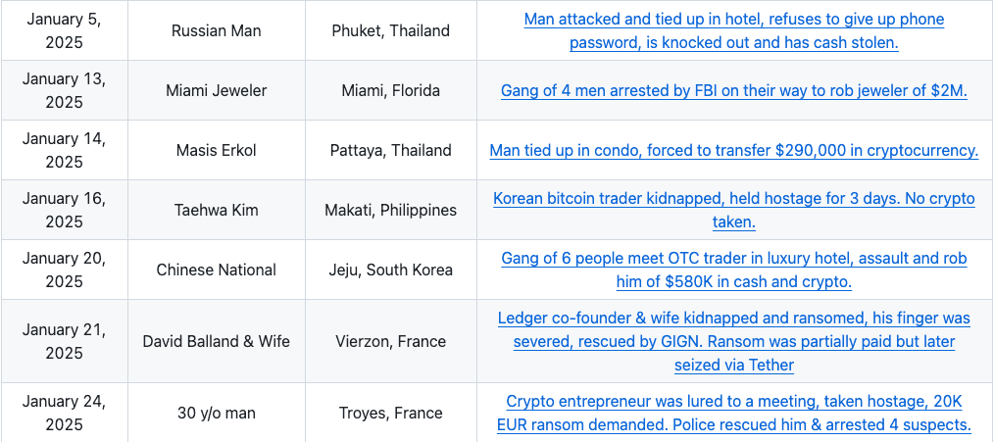The height and width of the screenshot is (442, 994).
Task: Click the Miami Jeweler victim cell
Action: (217, 91)
